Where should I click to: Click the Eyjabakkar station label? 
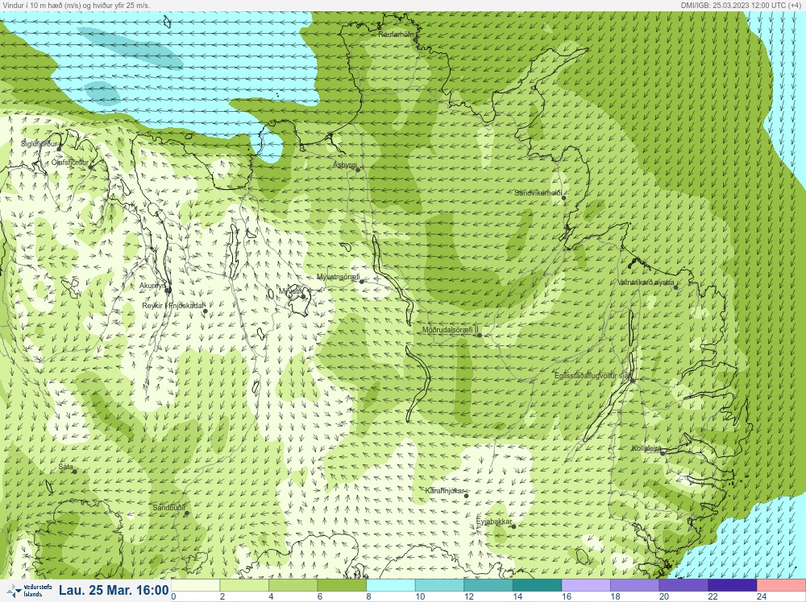(x=494, y=522)
